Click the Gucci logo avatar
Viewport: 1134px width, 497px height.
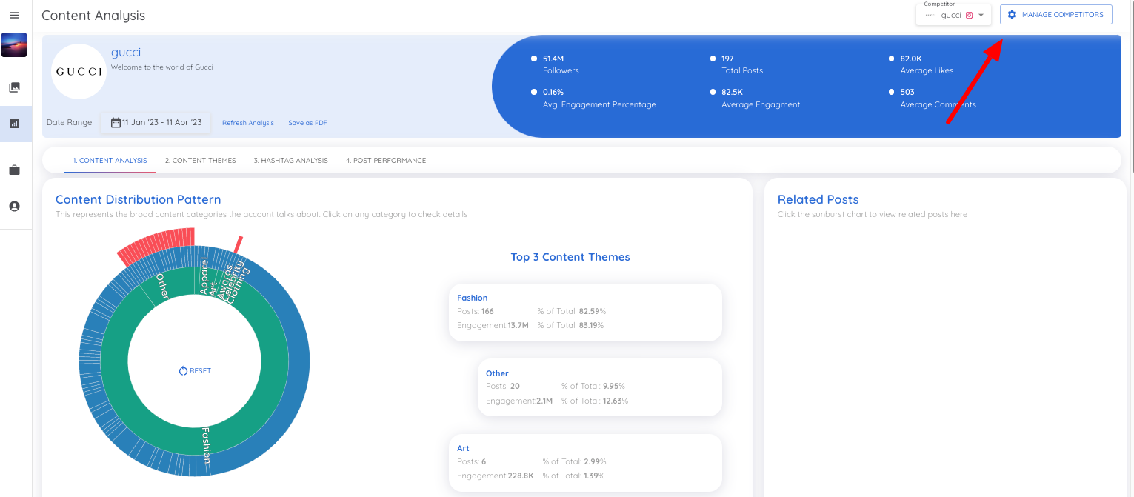point(79,72)
